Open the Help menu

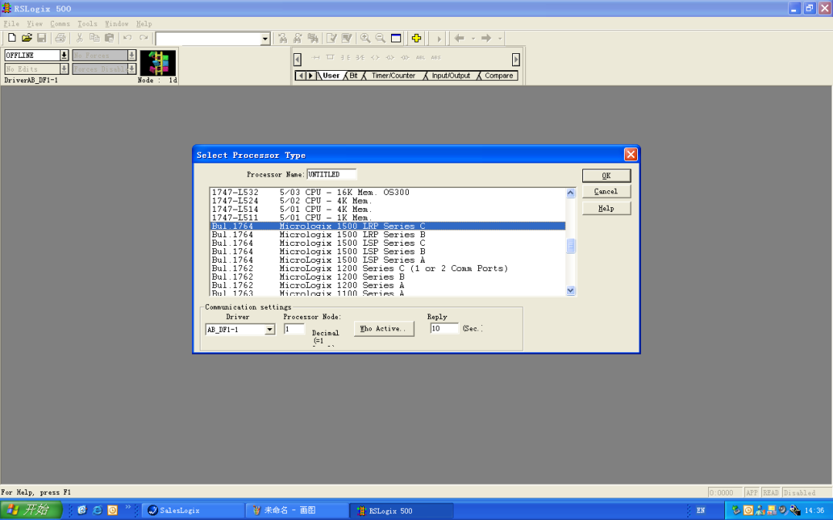pyautogui.click(x=144, y=24)
